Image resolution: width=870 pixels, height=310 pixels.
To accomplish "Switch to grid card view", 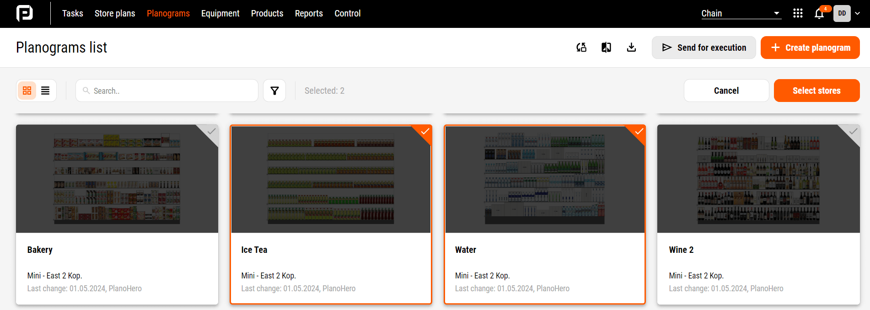I will [x=27, y=91].
